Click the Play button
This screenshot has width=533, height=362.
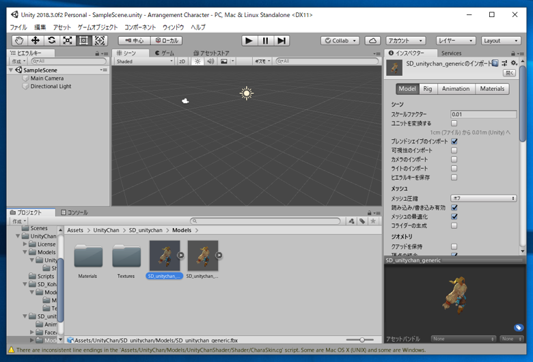(249, 41)
